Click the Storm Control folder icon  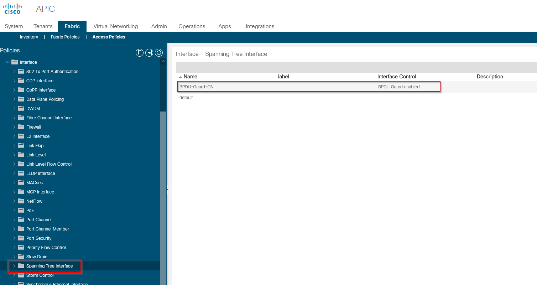pyautogui.click(x=21, y=275)
